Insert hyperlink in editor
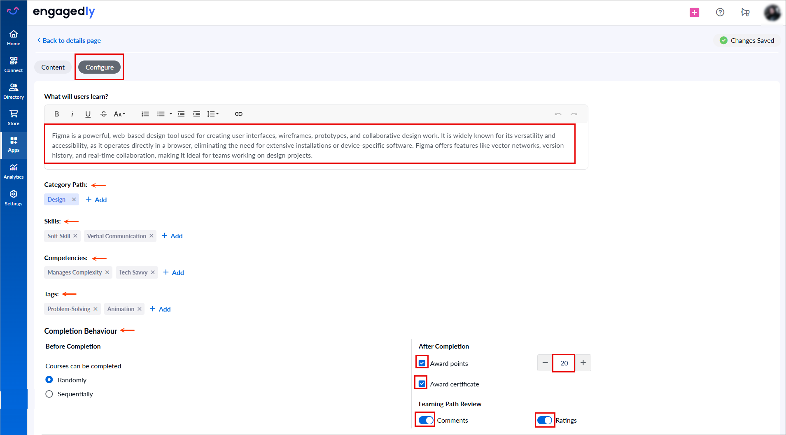The width and height of the screenshot is (786, 435). 238,114
